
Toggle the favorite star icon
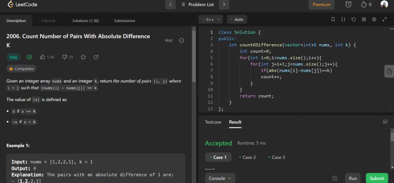coord(83,57)
